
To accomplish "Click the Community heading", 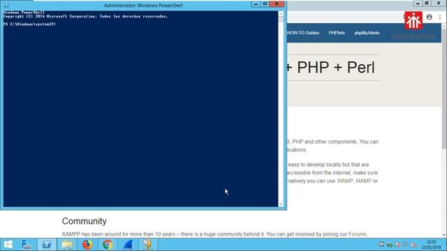I will click(84, 221).
